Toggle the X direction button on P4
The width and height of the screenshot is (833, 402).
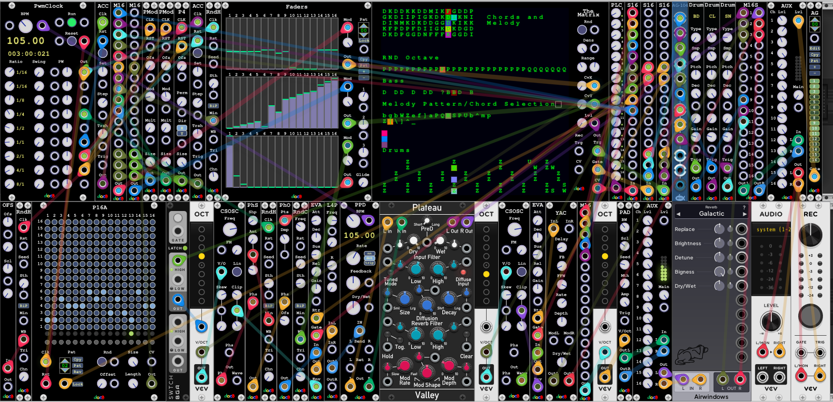click(x=182, y=128)
